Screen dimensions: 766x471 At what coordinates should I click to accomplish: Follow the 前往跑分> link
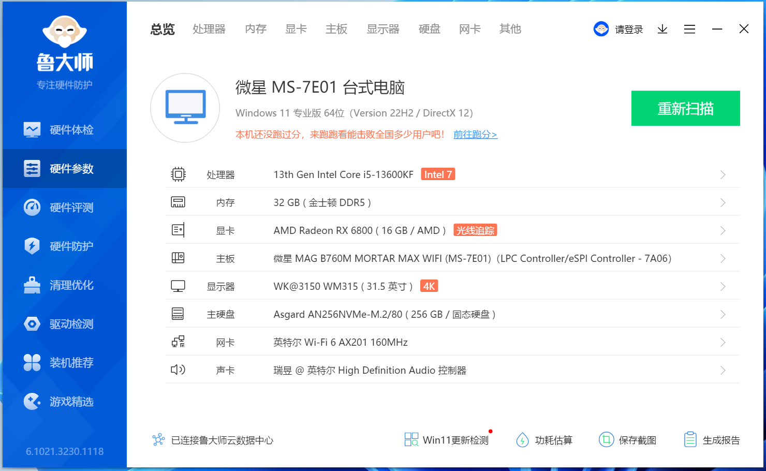click(475, 135)
